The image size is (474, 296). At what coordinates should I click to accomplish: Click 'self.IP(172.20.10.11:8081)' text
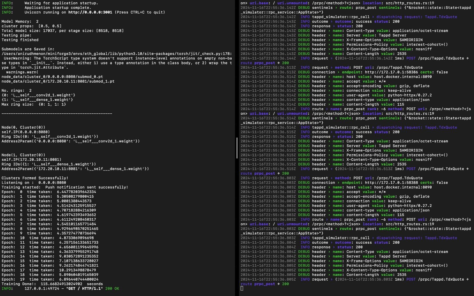(31, 160)
